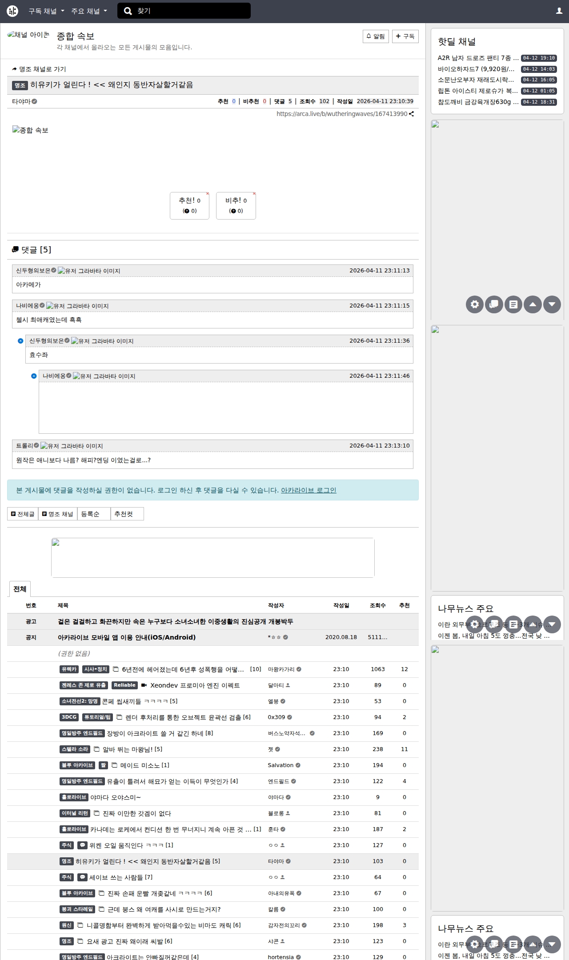
Task: Click image icon on 진짜 이만한 갓겜이 없다 post
Action: (x=96, y=813)
